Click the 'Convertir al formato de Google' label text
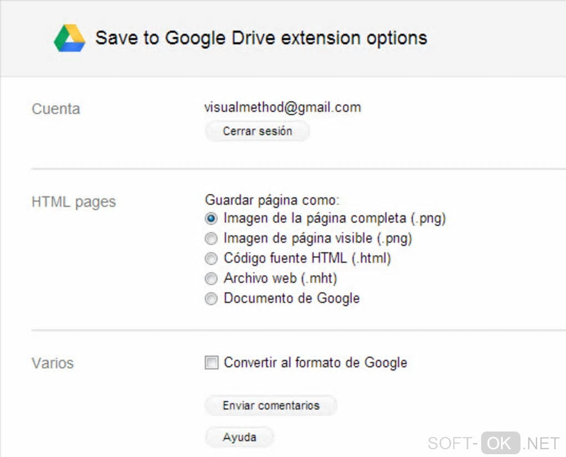This screenshot has height=457, width=566. pyautogui.click(x=315, y=363)
